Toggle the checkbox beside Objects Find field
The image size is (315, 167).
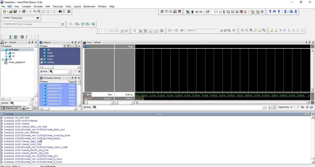pyautogui.click(x=76, y=71)
